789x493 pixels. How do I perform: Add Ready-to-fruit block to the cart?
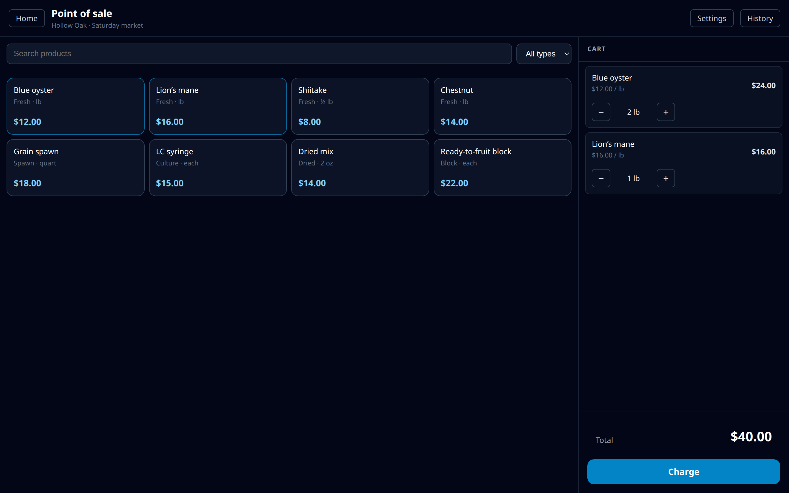click(502, 168)
